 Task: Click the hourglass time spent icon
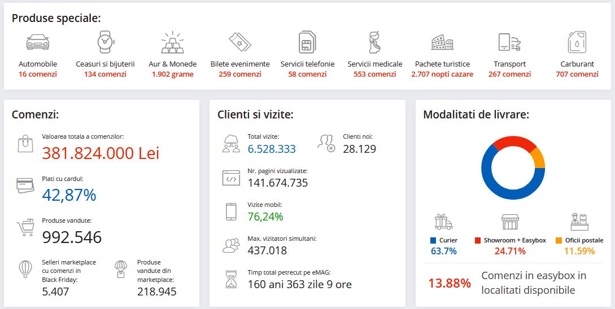click(x=230, y=280)
